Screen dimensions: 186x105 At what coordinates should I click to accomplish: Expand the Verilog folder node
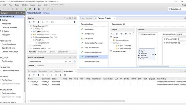pos(32,29)
